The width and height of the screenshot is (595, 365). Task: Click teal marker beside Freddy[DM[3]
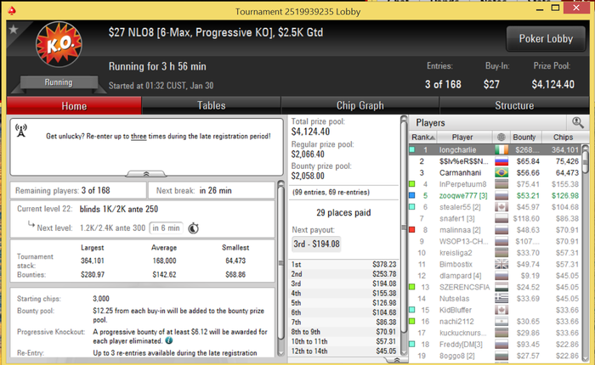(411, 344)
